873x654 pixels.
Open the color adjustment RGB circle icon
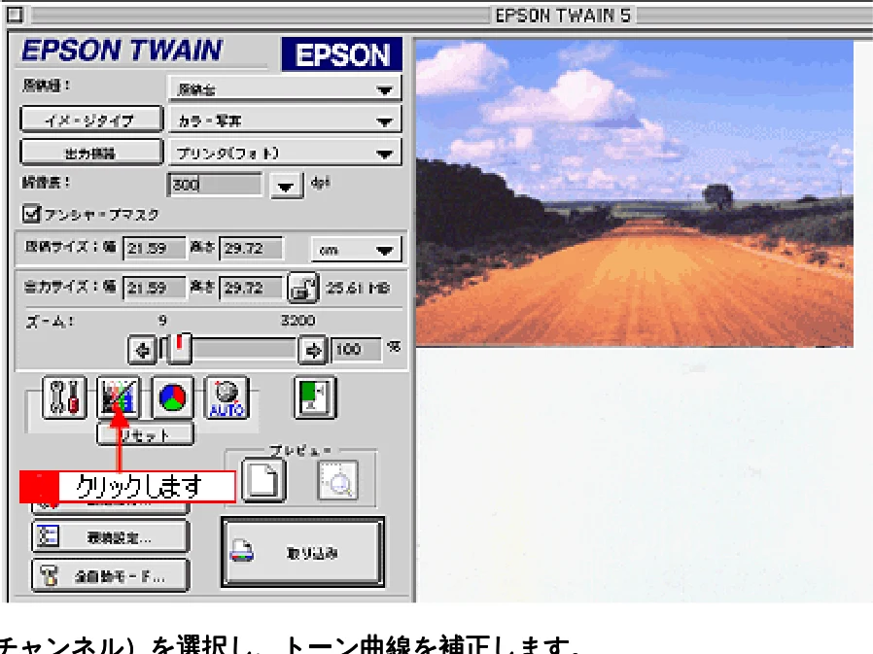tap(173, 397)
